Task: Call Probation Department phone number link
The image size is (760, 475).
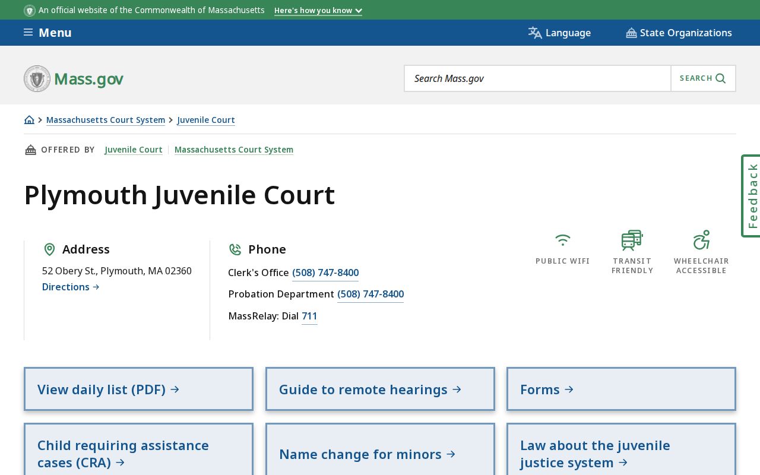Action: 370,294
